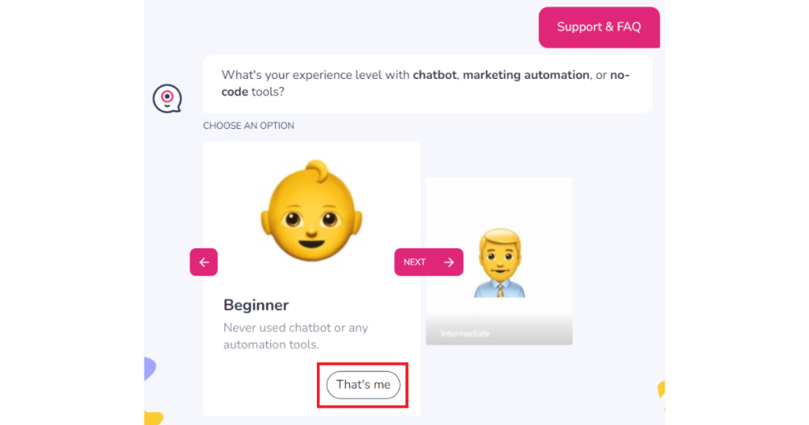Screen dimensions: 809x425
Task: Open the Support & FAQ button
Action: [599, 27]
